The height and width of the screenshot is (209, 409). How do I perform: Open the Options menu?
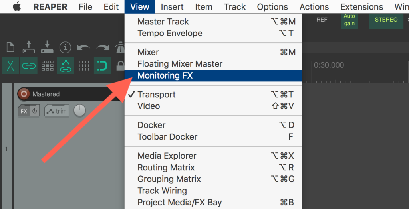point(272,7)
